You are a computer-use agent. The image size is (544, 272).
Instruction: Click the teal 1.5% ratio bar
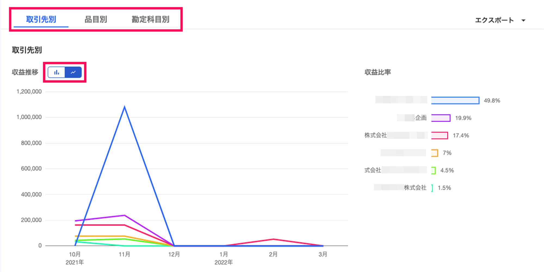[432, 188]
